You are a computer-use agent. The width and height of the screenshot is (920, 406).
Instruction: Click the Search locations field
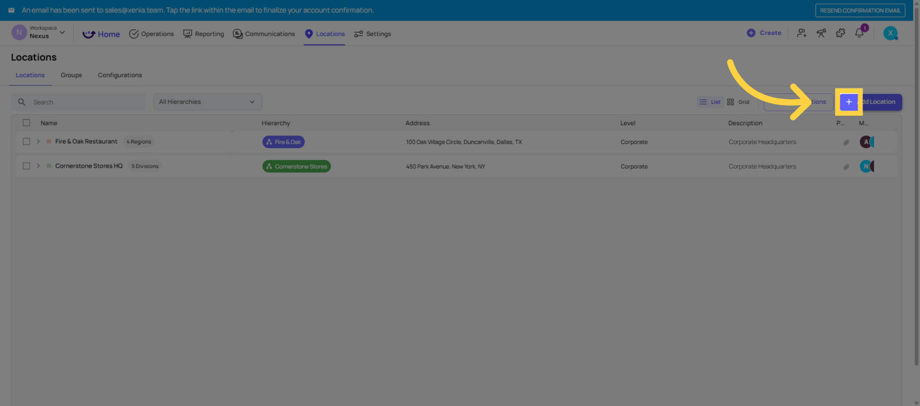[x=79, y=102]
